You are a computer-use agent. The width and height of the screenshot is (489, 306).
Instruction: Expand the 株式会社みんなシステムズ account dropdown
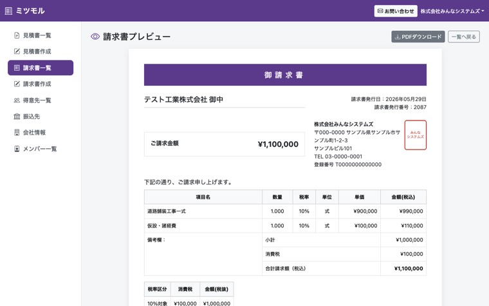(x=452, y=11)
